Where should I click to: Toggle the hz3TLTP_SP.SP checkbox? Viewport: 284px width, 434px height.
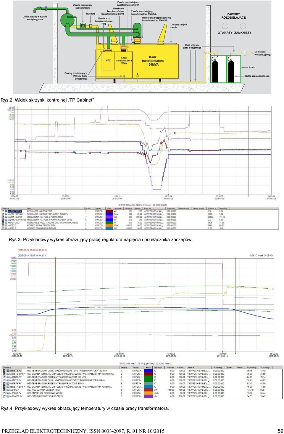pyautogui.click(x=4, y=387)
